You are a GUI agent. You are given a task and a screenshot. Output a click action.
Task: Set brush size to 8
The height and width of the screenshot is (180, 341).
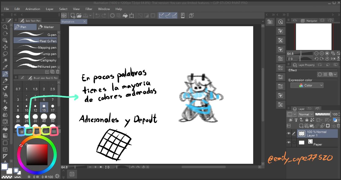(x=18, y=108)
